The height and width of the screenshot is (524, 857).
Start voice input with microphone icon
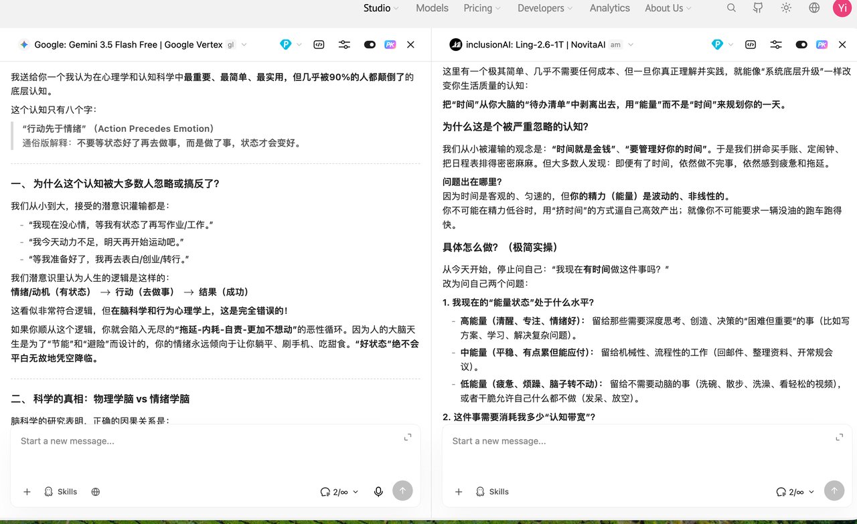pos(378,491)
